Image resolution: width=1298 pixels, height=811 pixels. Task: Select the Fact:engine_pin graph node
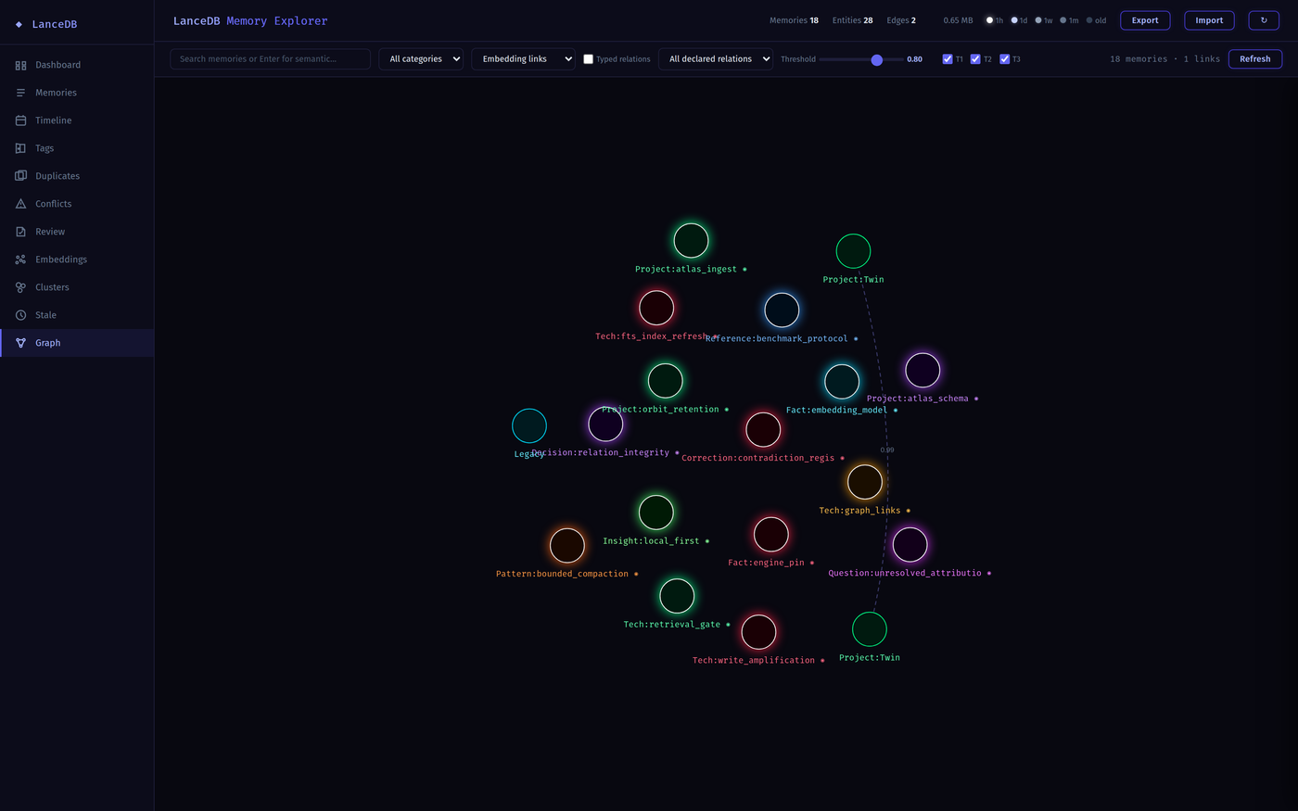point(770,534)
